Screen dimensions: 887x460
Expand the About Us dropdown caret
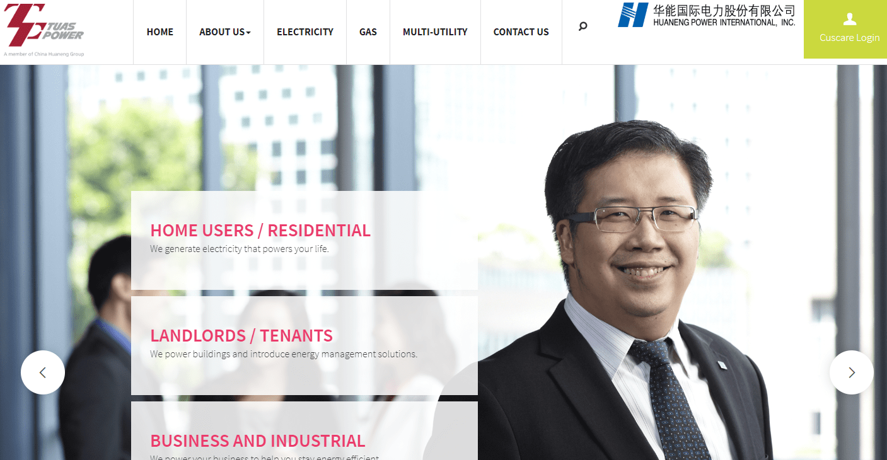[248, 32]
